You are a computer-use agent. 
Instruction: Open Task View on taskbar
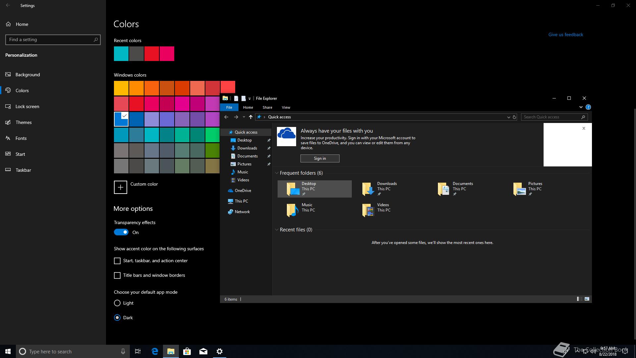(x=138, y=351)
